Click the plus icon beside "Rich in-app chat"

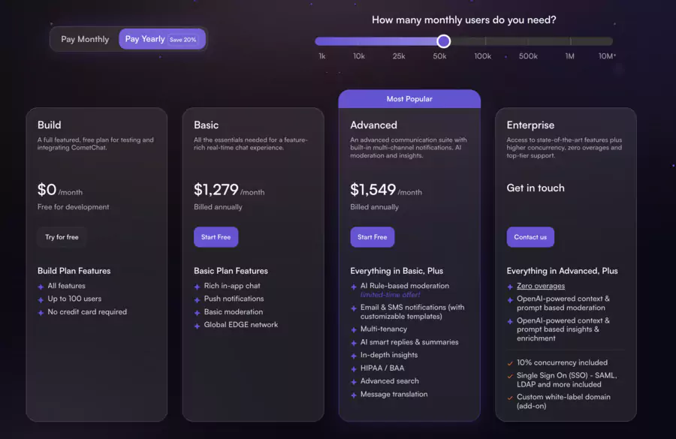pos(198,285)
